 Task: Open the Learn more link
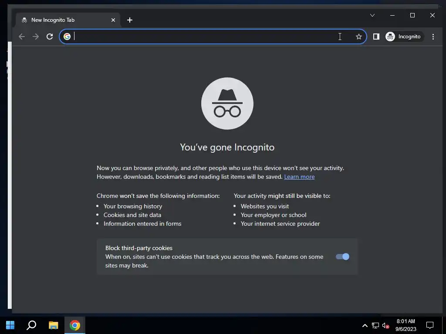point(299,177)
